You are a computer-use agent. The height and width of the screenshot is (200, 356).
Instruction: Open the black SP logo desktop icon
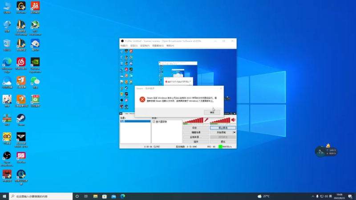coord(21,140)
